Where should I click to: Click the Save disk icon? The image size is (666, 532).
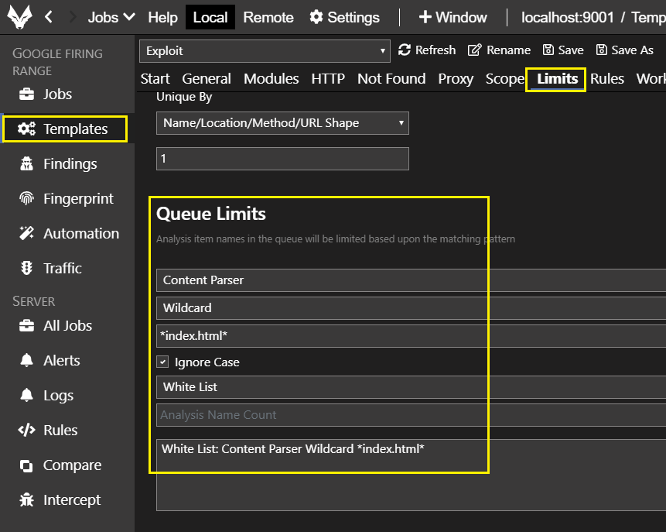tap(548, 50)
